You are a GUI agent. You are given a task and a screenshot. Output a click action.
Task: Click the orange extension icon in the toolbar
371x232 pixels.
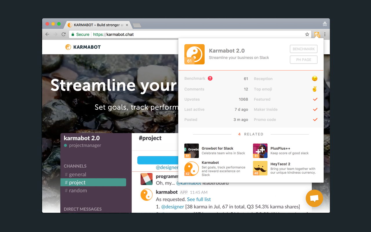click(x=317, y=35)
